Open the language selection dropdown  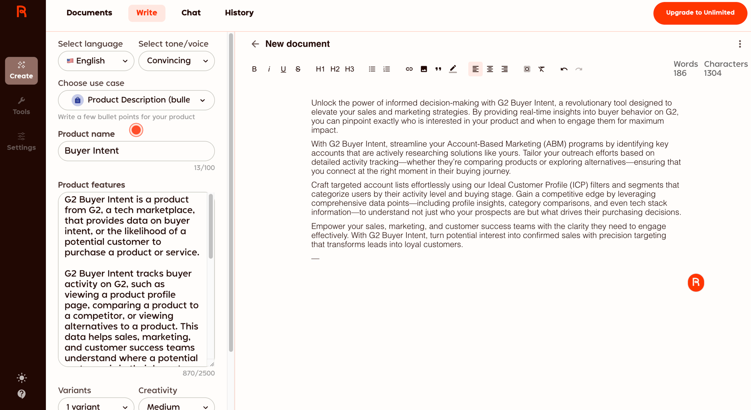pyautogui.click(x=96, y=61)
